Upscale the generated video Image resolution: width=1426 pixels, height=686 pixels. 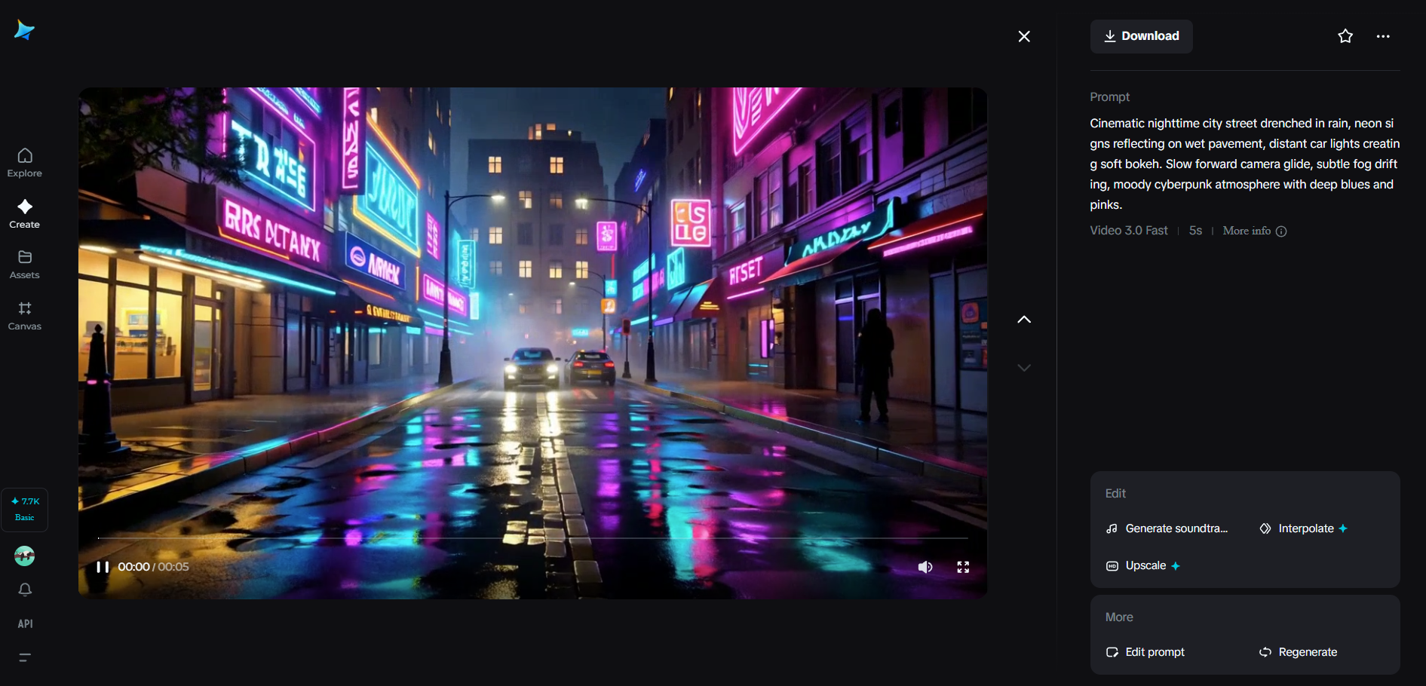click(x=1142, y=565)
